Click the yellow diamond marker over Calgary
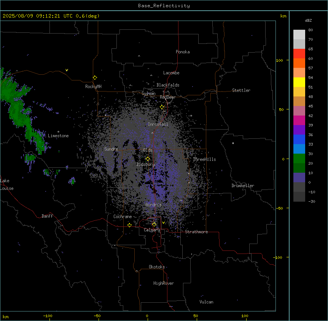 [154, 225]
